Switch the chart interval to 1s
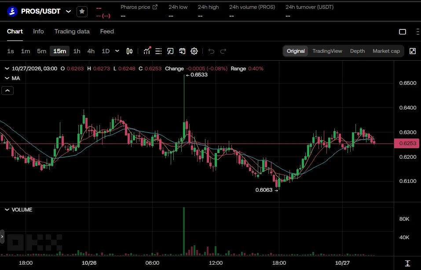 click(11, 51)
